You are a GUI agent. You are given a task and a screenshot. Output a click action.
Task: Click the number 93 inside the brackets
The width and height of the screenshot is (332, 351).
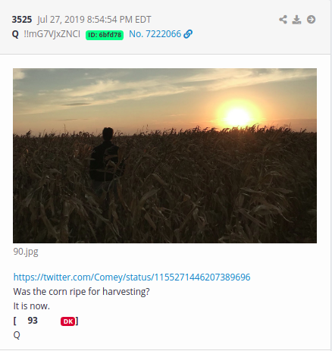pos(33,321)
